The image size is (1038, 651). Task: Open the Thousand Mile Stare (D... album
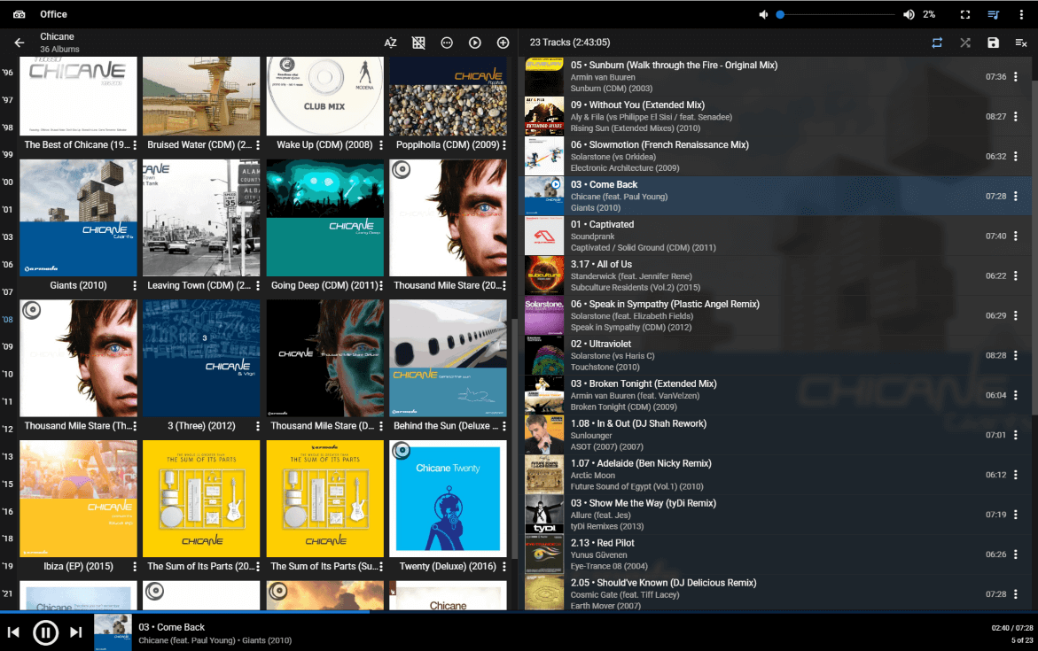325,358
